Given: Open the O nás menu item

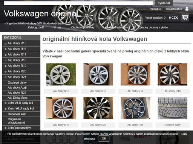Looking at the screenshot, I should tap(57, 27).
